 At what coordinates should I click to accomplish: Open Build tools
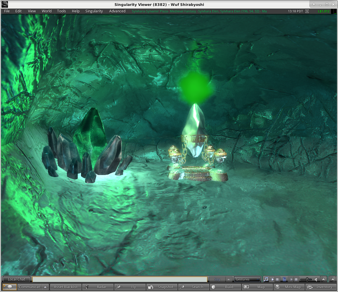tap(226, 287)
